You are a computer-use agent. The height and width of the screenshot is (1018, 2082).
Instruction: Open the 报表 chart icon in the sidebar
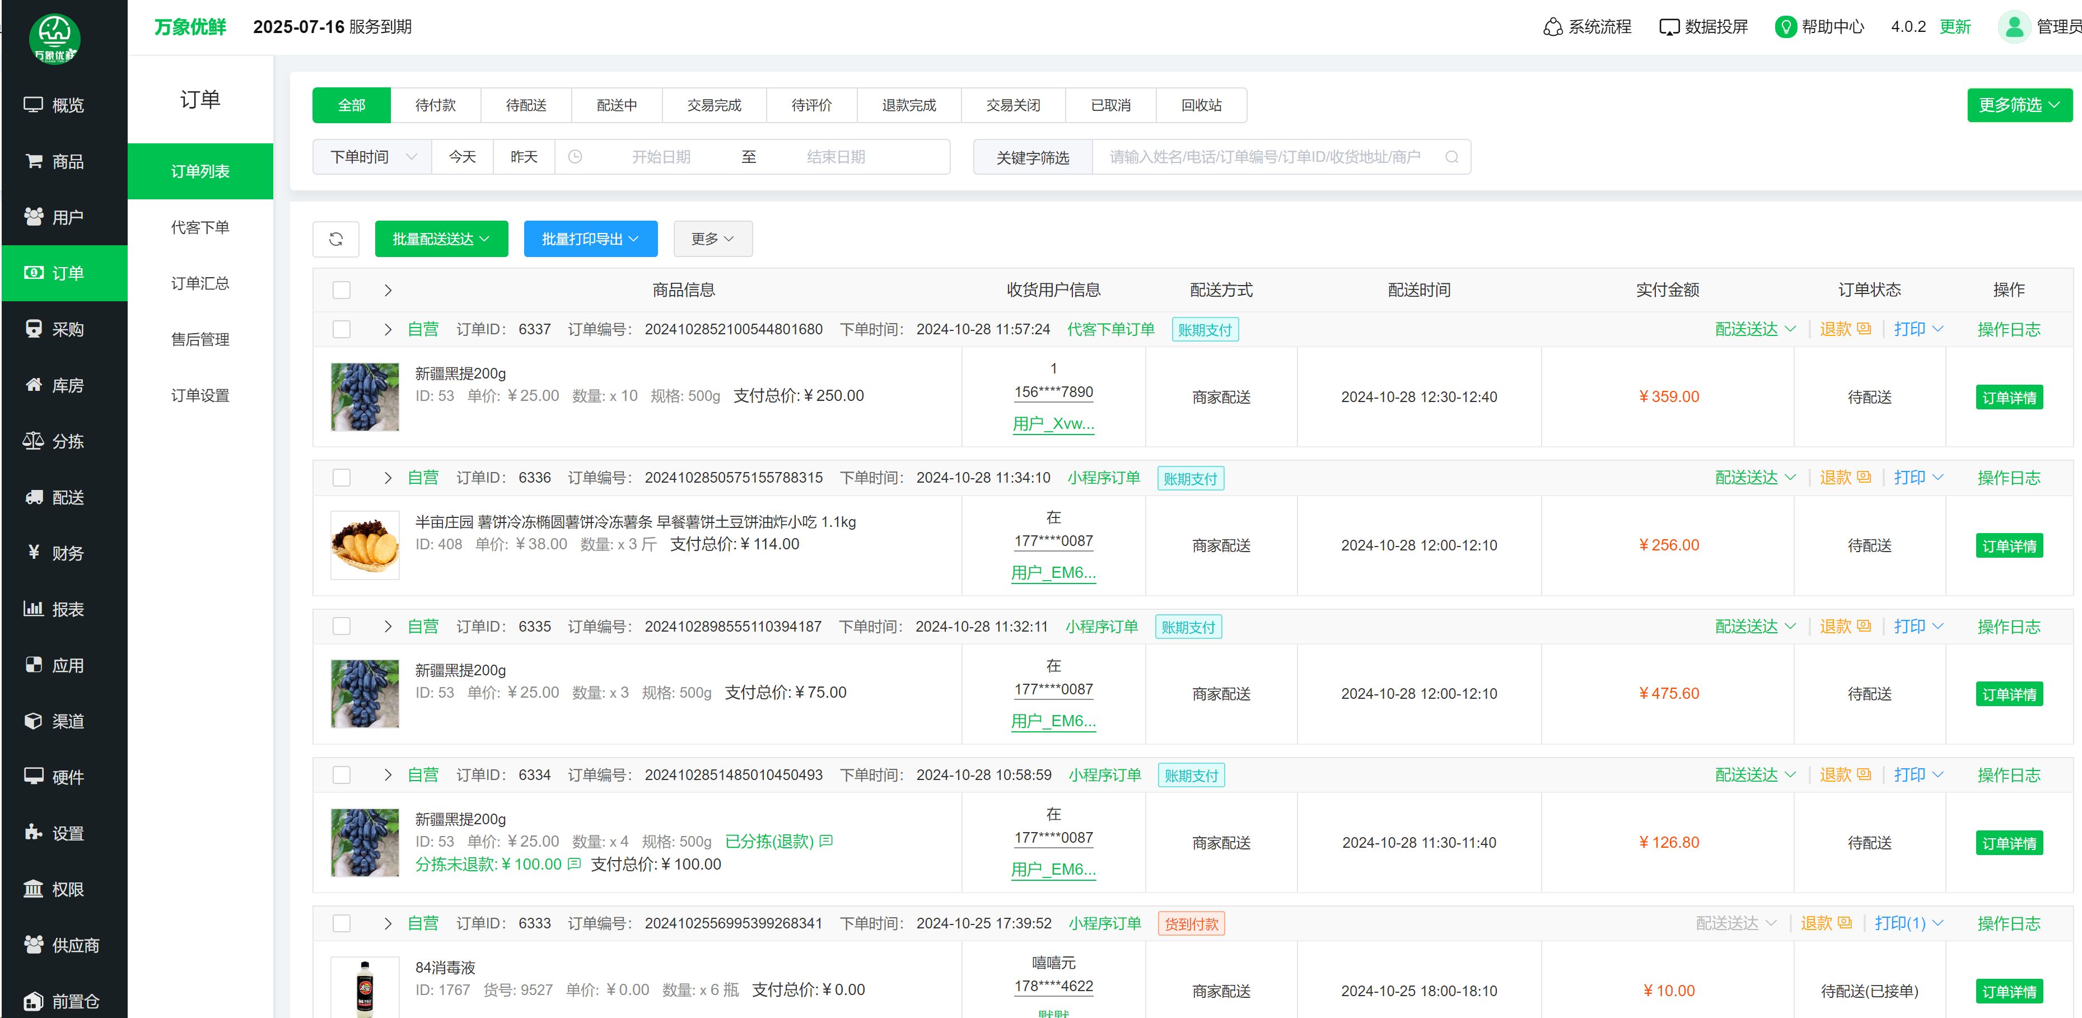point(33,609)
